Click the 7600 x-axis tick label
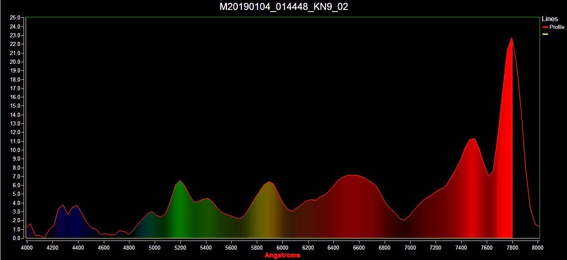Image resolution: width=567 pixels, height=260 pixels. point(487,247)
